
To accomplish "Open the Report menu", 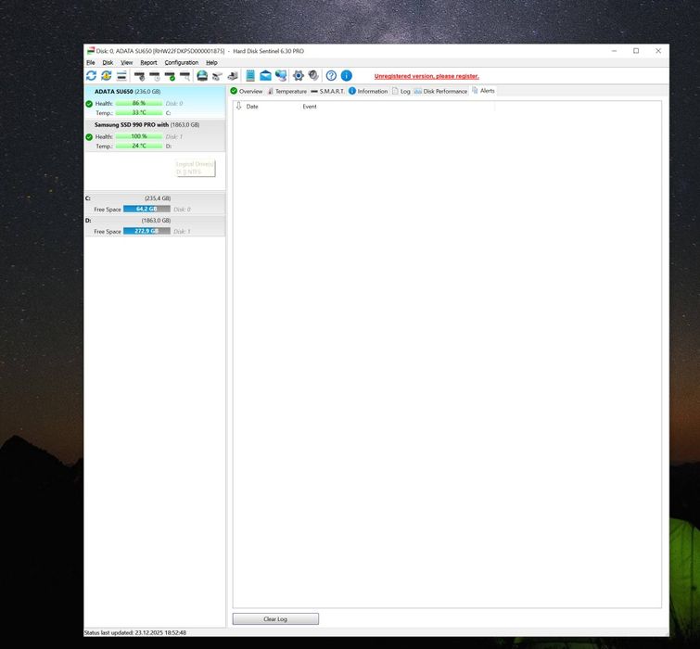I will [x=148, y=62].
